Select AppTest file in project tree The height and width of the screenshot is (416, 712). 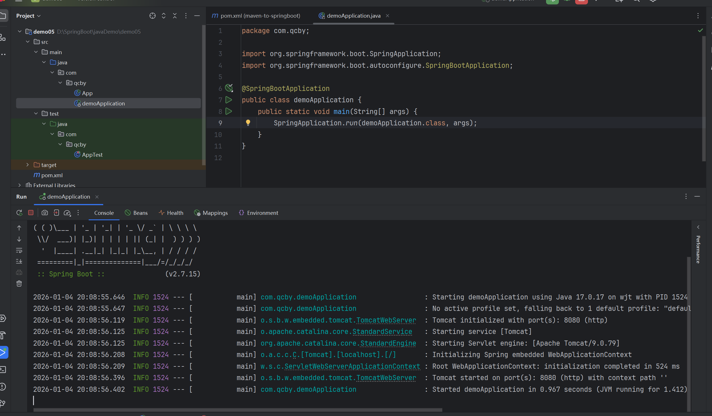(x=92, y=155)
